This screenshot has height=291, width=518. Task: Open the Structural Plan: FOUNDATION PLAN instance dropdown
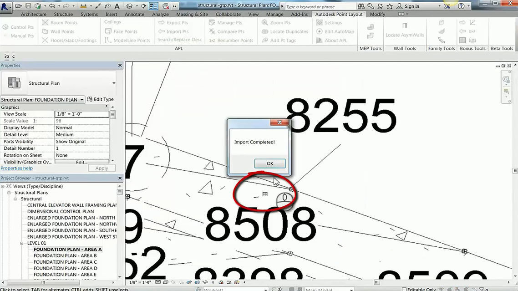(x=81, y=100)
